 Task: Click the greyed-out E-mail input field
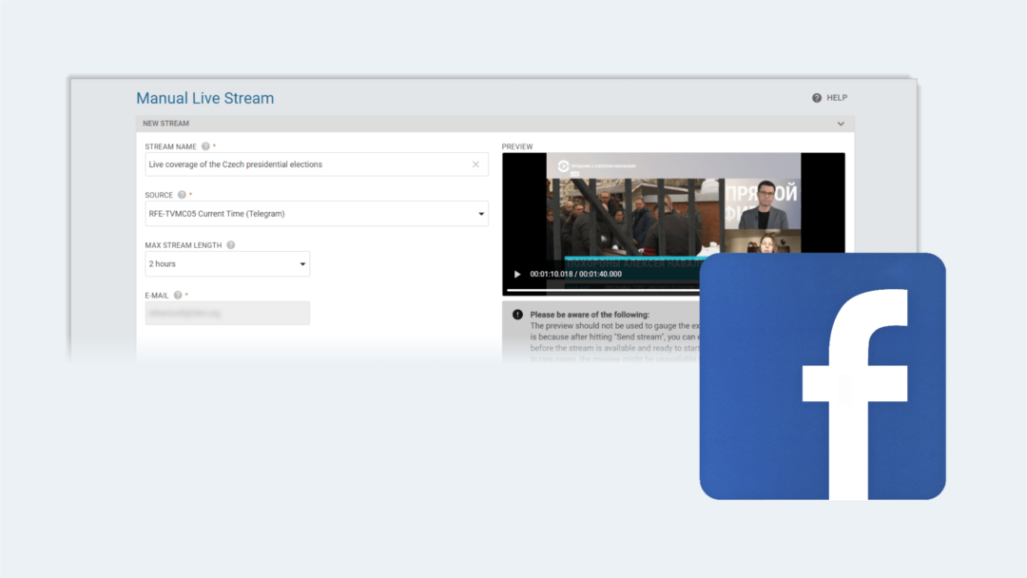point(226,313)
